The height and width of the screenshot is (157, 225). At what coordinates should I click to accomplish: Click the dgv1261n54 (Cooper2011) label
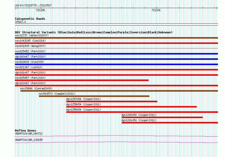(139, 120)
